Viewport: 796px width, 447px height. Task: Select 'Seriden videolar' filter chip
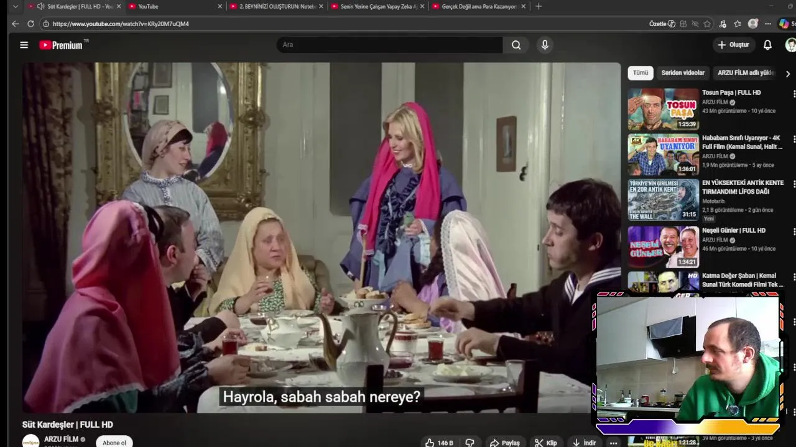tap(683, 73)
